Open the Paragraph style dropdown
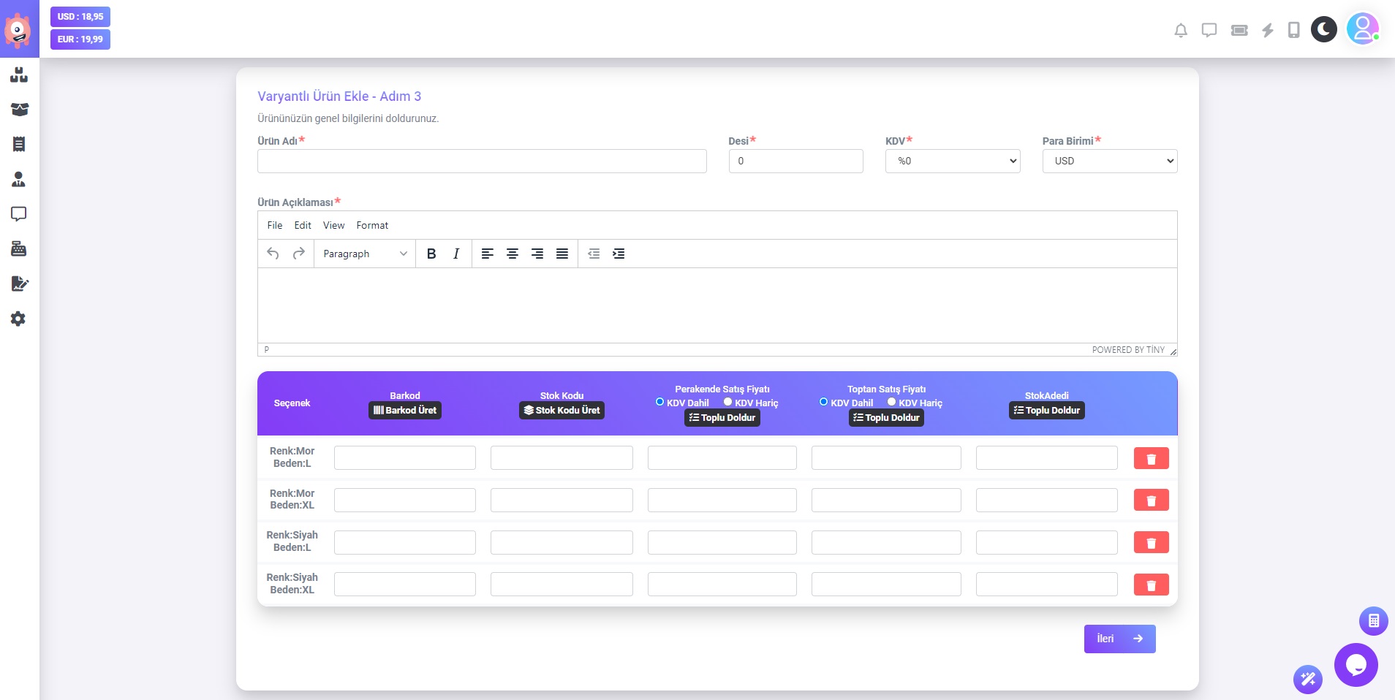Viewport: 1395px width, 700px height. tap(364, 254)
